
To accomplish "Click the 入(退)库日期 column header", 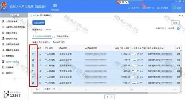I will (x=138, y=48).
